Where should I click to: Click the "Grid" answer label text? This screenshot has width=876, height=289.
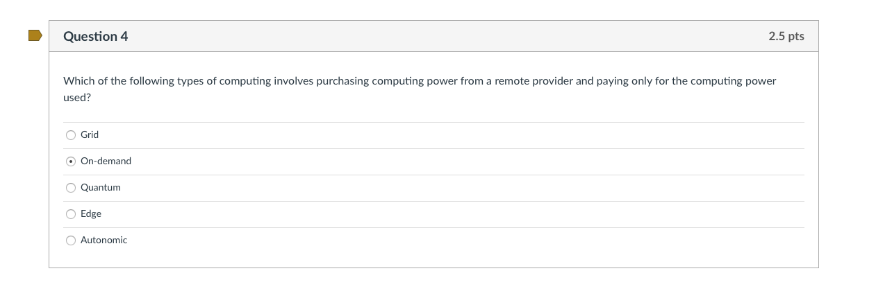click(90, 135)
